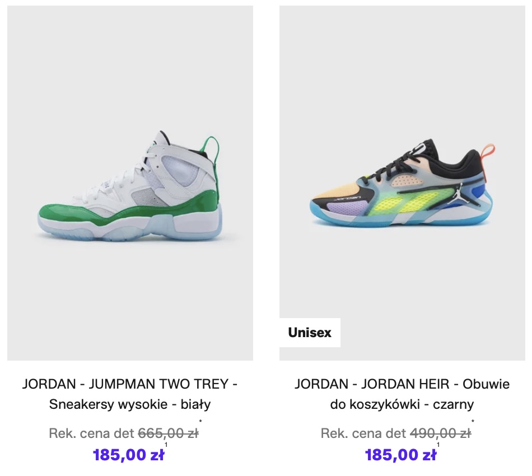Viewport: 532px width, 476px height.
Task: Click the asterisk footnote beside 665,00 zł
Action: [200, 421]
